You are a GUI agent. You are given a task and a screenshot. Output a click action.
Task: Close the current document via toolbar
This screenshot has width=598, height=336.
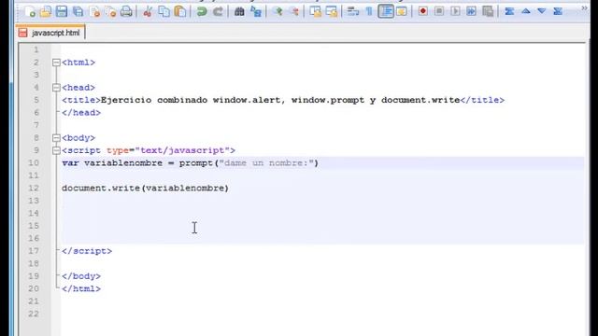[x=94, y=12]
